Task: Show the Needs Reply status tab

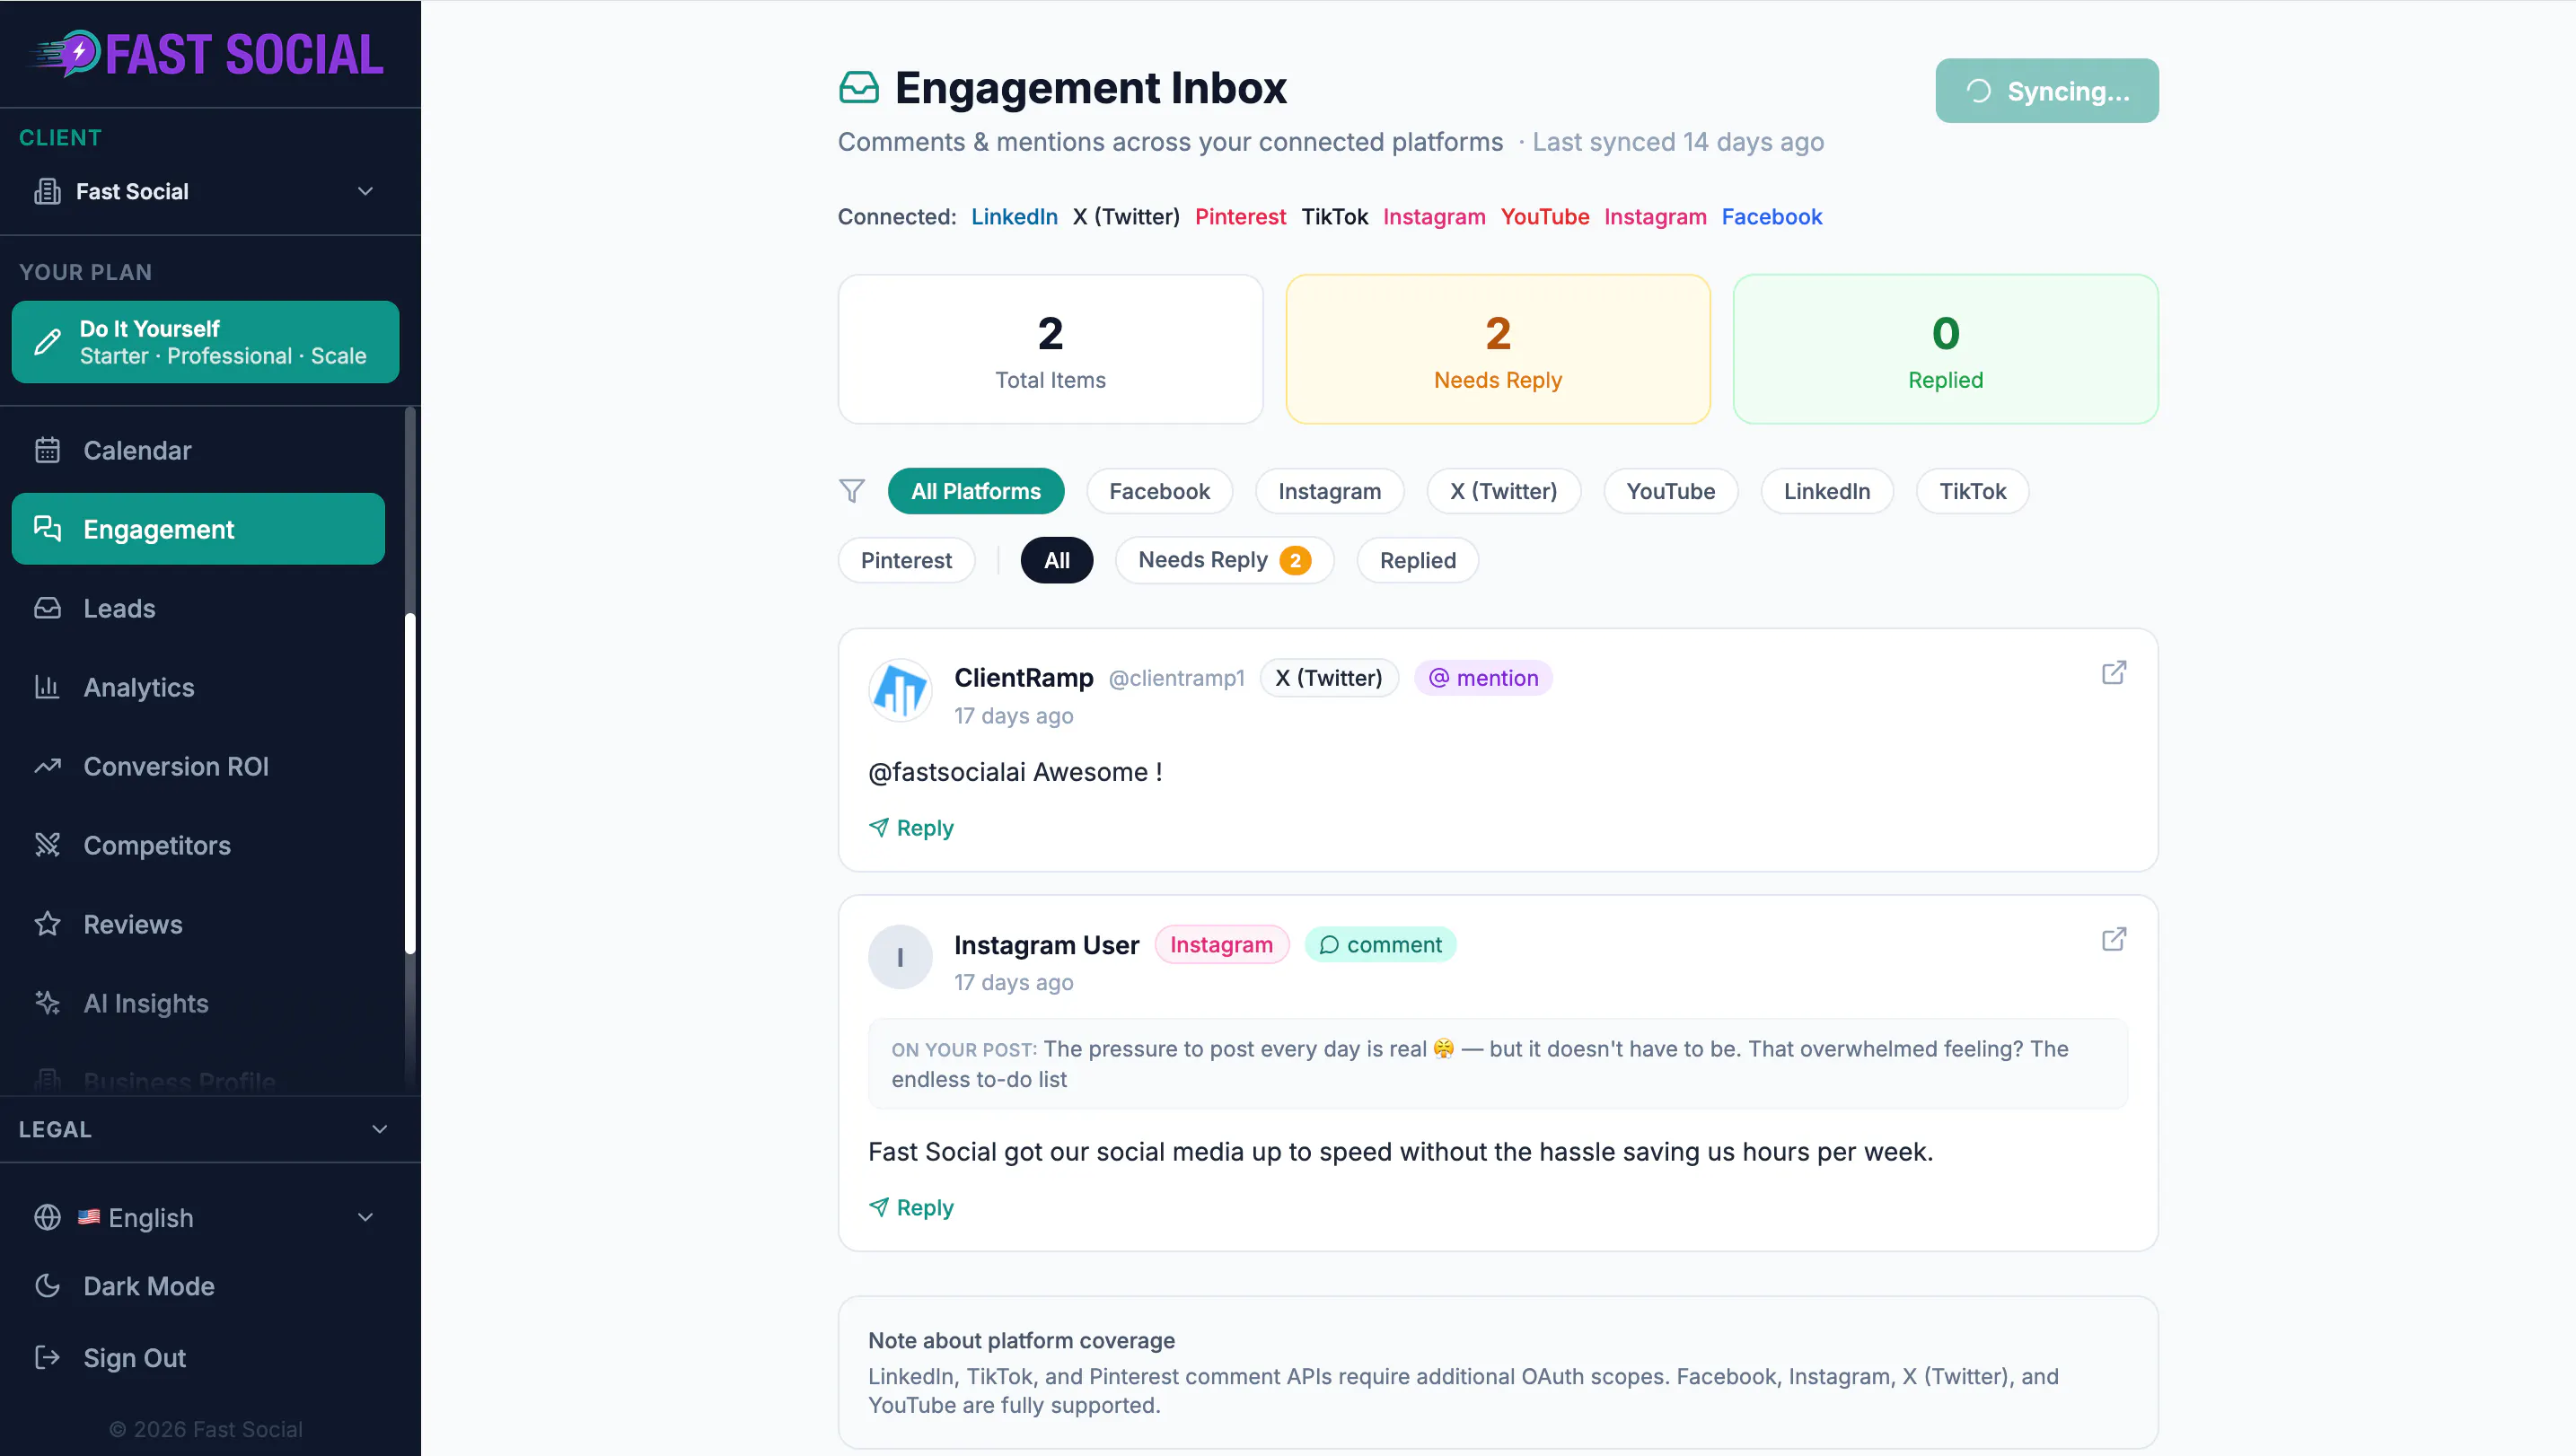Action: (1224, 560)
